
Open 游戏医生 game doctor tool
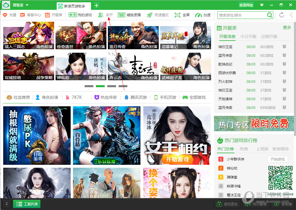227,204
